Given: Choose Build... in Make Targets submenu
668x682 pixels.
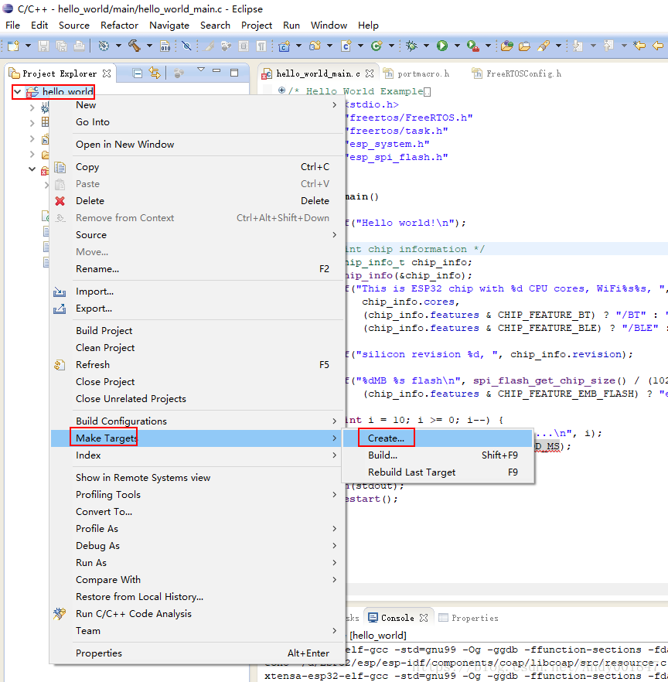Looking at the screenshot, I should (x=438, y=455).
